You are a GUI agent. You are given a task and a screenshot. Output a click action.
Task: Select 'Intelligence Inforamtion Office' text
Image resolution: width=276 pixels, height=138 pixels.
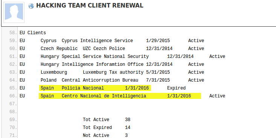(x=103, y=64)
